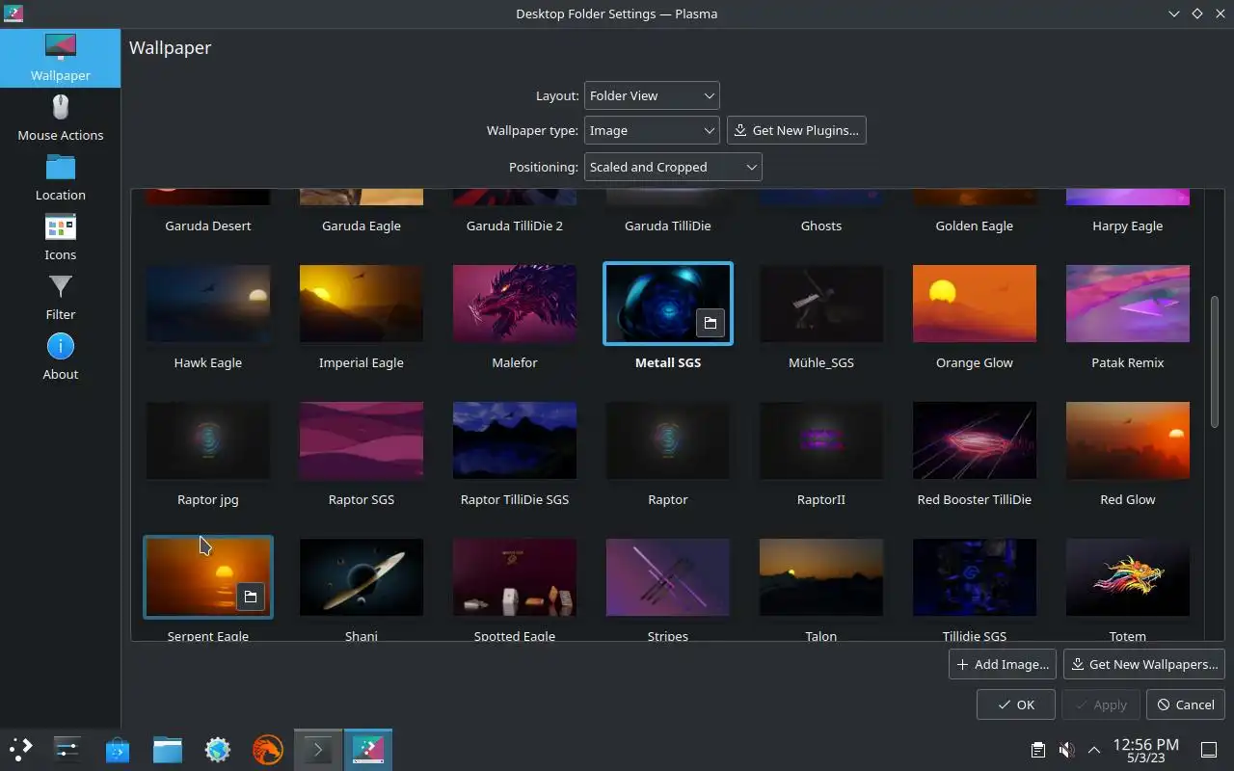The height and width of the screenshot is (771, 1234).
Task: Launch the orange bird browser from the taskbar
Action: point(268,749)
